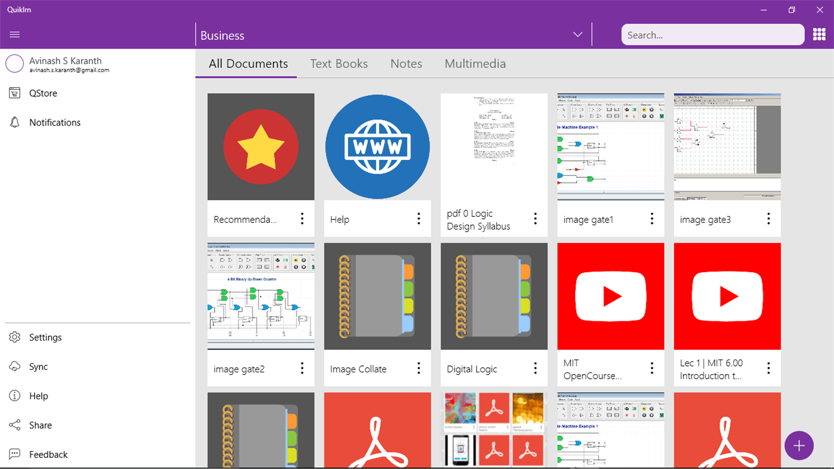Click the user profile avatar circle
This screenshot has height=469, width=834.
click(14, 64)
